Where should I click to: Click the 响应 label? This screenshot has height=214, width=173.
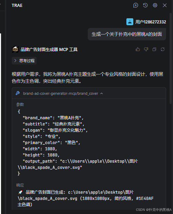click(x=20, y=185)
